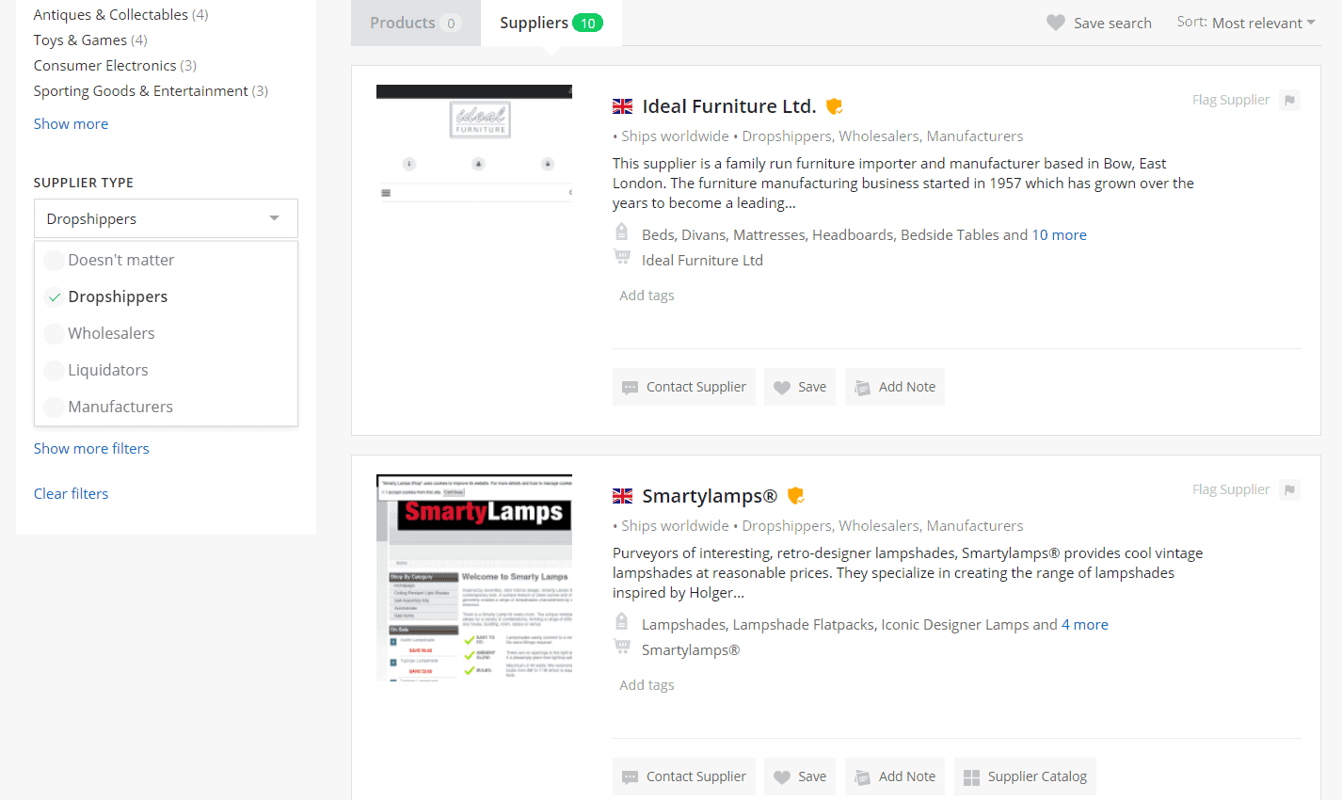Click the note icon in Ideal Furniture's Add Note

point(862,388)
